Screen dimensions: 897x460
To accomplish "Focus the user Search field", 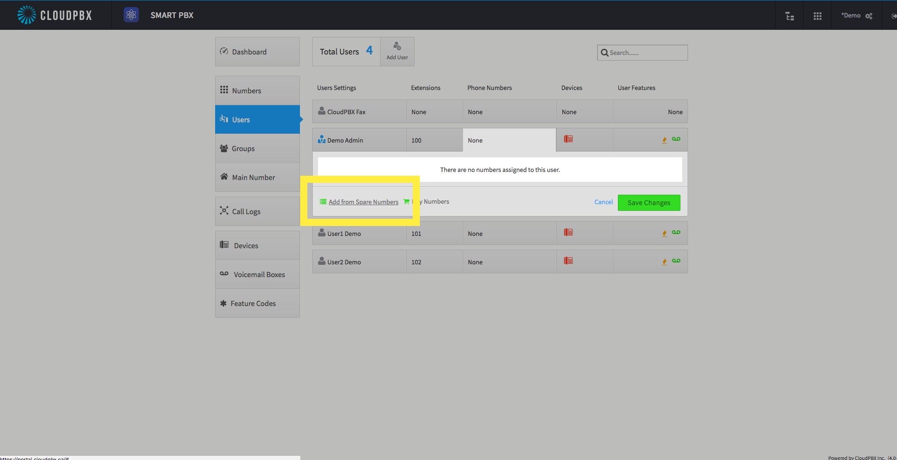I will point(643,53).
